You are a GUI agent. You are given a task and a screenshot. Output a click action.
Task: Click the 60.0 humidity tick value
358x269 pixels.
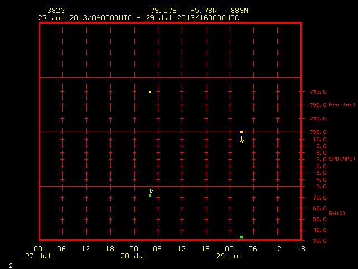coord(319,208)
